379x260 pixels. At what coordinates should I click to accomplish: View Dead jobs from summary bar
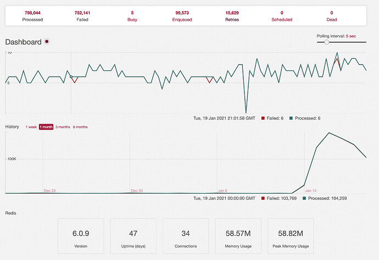click(x=332, y=16)
